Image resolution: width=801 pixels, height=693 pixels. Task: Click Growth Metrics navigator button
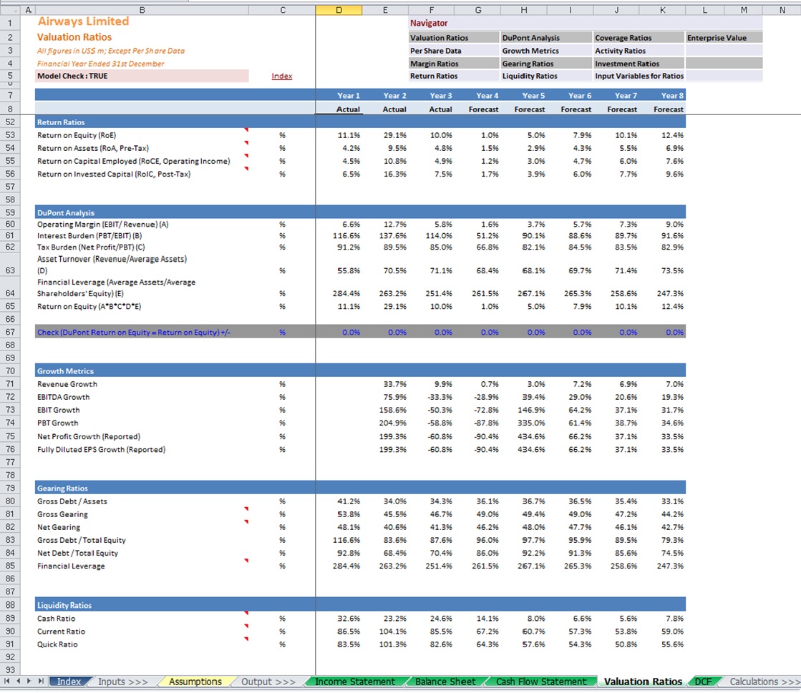(x=546, y=51)
